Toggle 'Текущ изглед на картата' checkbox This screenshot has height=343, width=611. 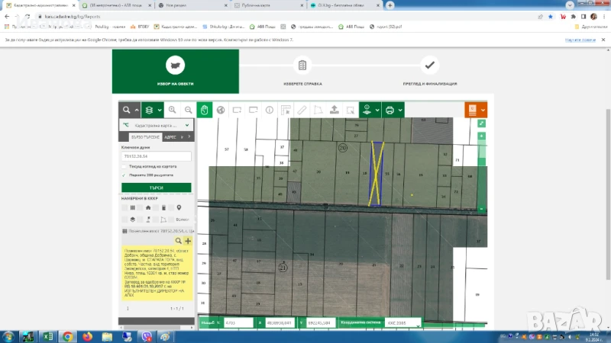[x=124, y=165]
